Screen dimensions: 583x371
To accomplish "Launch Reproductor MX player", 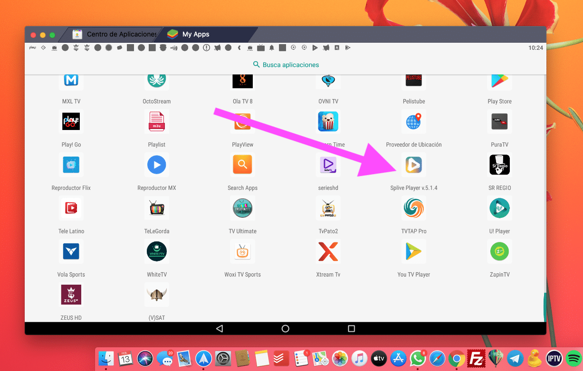I will click(x=157, y=165).
